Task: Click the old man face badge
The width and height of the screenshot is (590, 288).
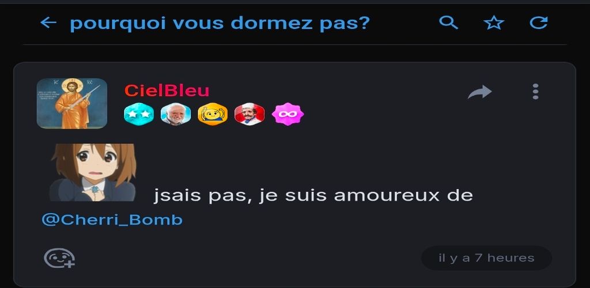Action: [176, 114]
